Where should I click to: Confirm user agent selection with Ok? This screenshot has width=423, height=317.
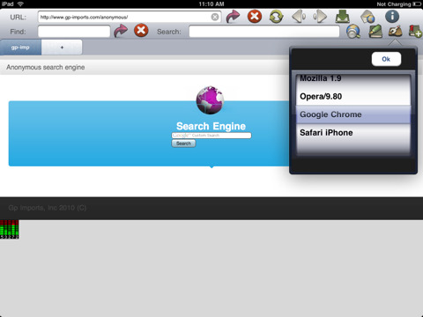[386, 59]
